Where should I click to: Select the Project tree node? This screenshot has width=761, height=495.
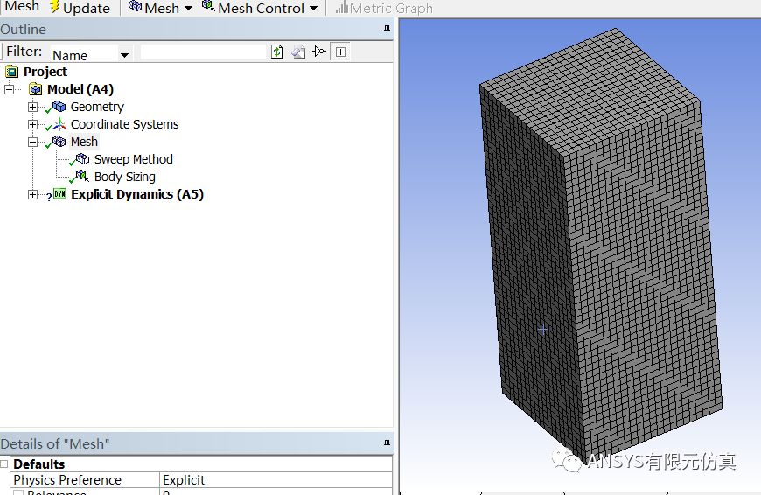(45, 72)
